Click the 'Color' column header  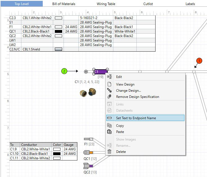pos(57,145)
